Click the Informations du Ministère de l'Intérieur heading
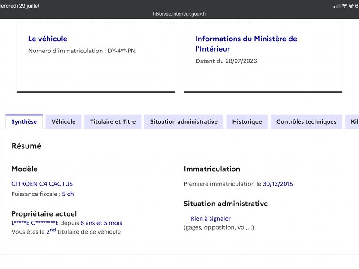The image size is (359, 269). click(x=246, y=43)
